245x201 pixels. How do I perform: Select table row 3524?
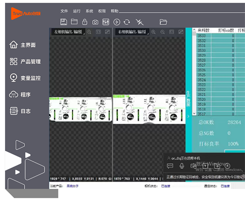[220, 80]
